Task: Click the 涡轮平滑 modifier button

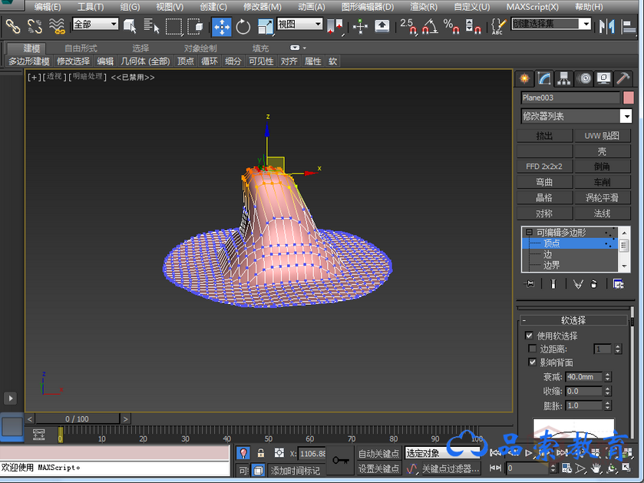Action: click(x=603, y=198)
